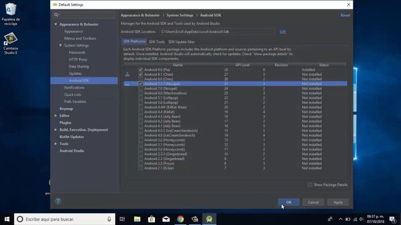Check Android 5.1 (Lollipop) checkbox

point(140,97)
